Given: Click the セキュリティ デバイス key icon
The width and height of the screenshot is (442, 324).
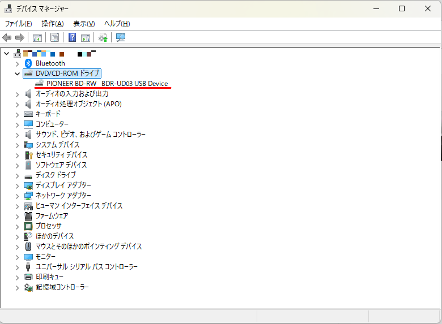Looking at the screenshot, I should point(28,155).
